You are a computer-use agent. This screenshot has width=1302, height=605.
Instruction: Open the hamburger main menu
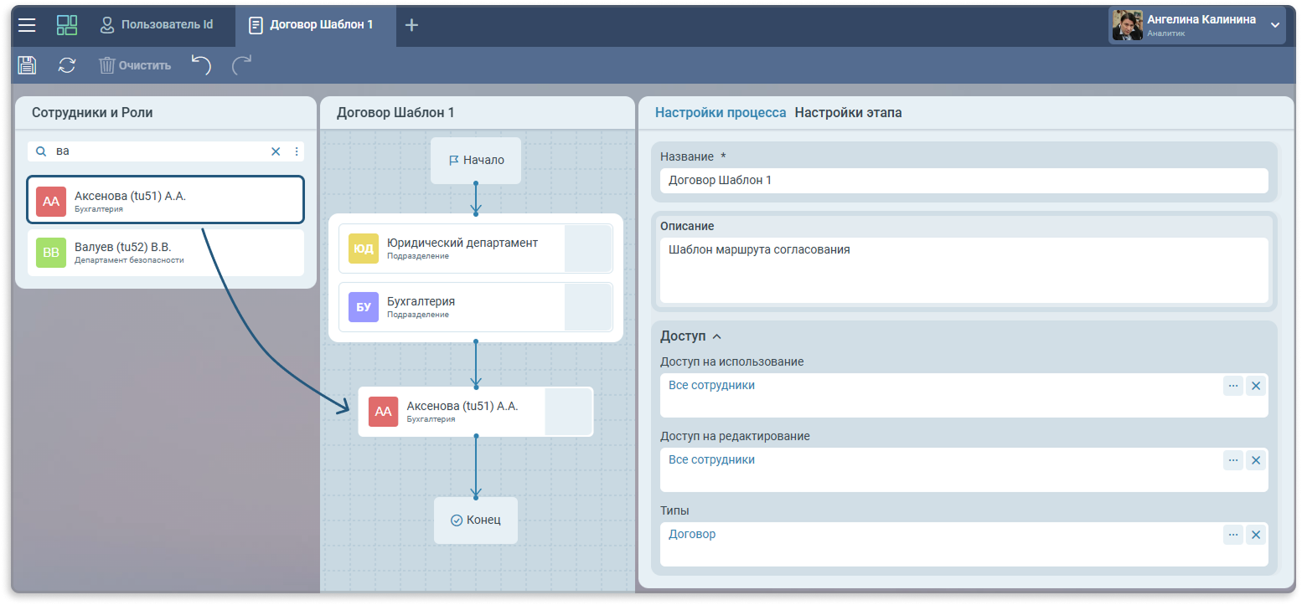pyautogui.click(x=27, y=25)
